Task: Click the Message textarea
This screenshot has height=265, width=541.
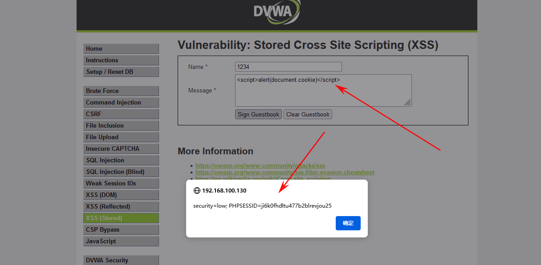Action: (323, 91)
